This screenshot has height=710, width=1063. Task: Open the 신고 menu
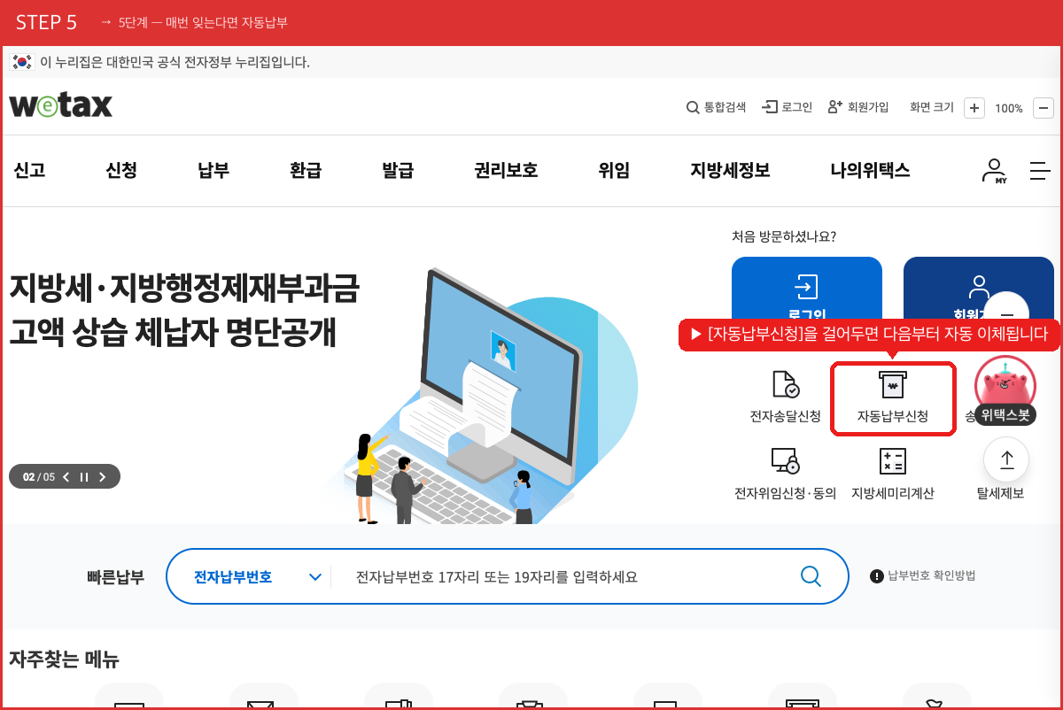29,171
